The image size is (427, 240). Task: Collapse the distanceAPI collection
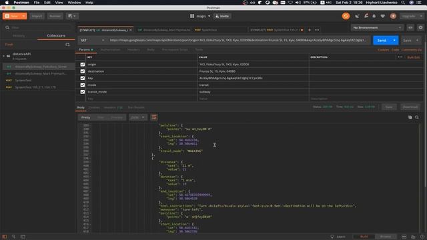tap(3, 56)
